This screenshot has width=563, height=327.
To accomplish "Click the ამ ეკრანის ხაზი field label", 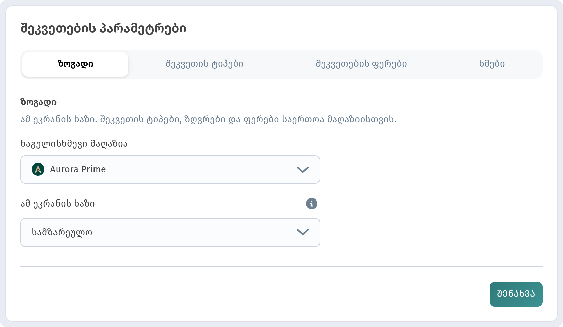I will (58, 204).
